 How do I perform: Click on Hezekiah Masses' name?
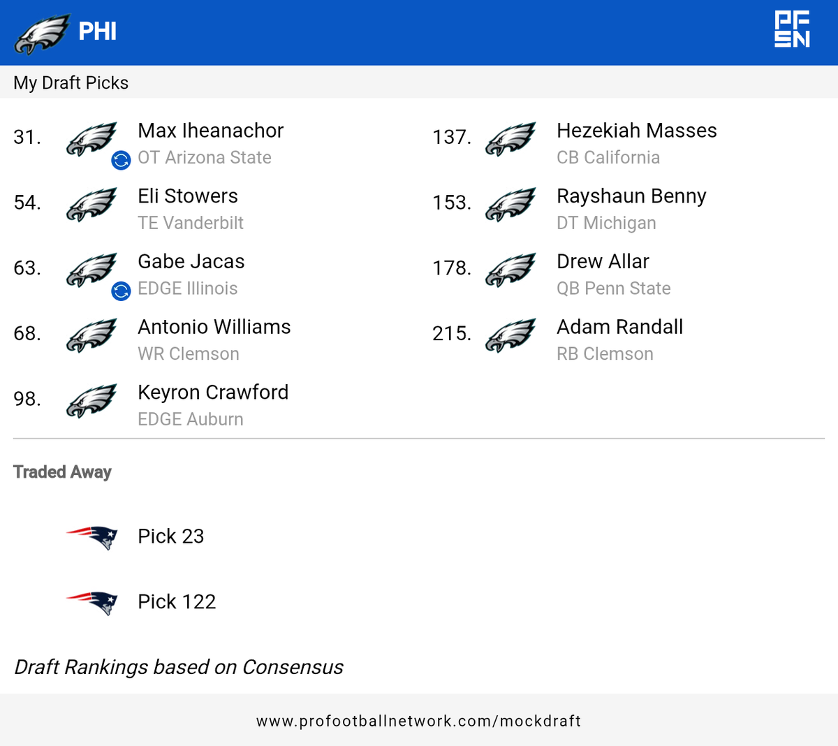pyautogui.click(x=636, y=131)
